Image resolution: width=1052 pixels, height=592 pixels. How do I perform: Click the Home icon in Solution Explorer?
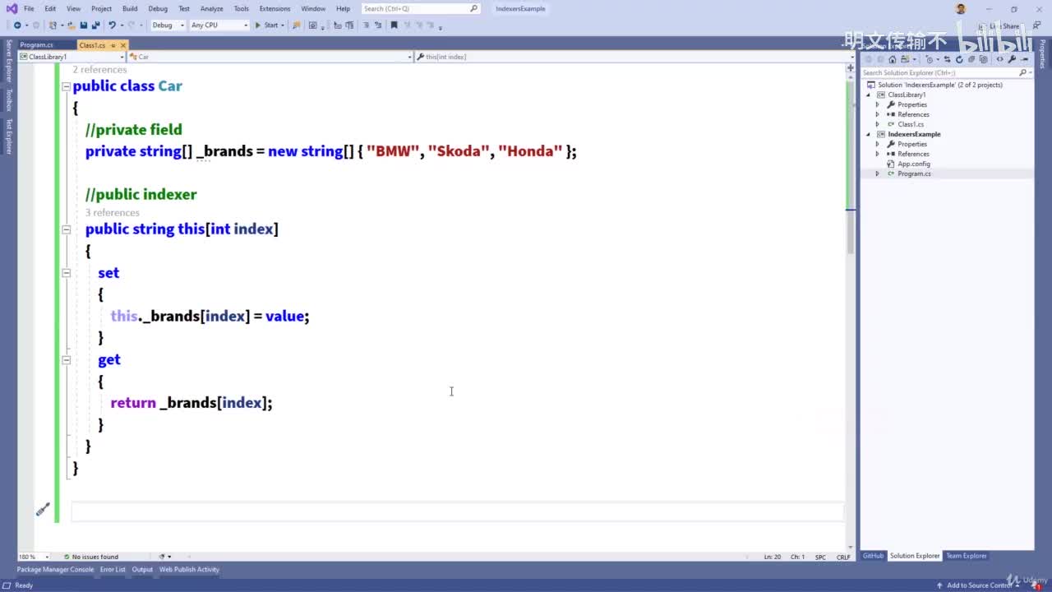(x=893, y=59)
